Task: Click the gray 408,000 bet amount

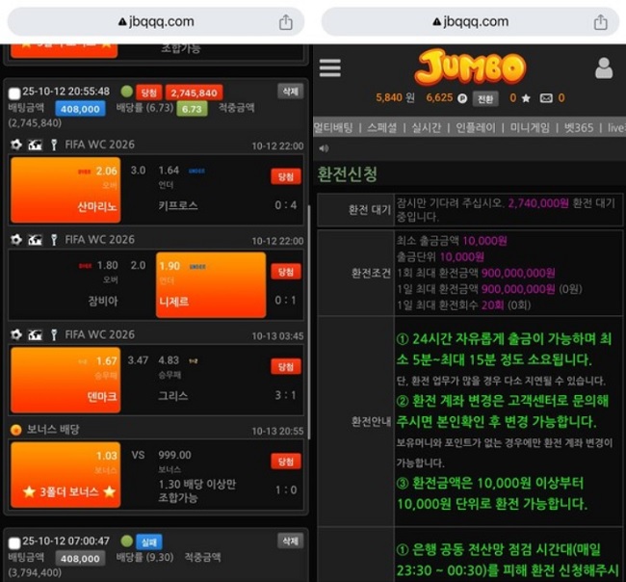Action: 80,559
